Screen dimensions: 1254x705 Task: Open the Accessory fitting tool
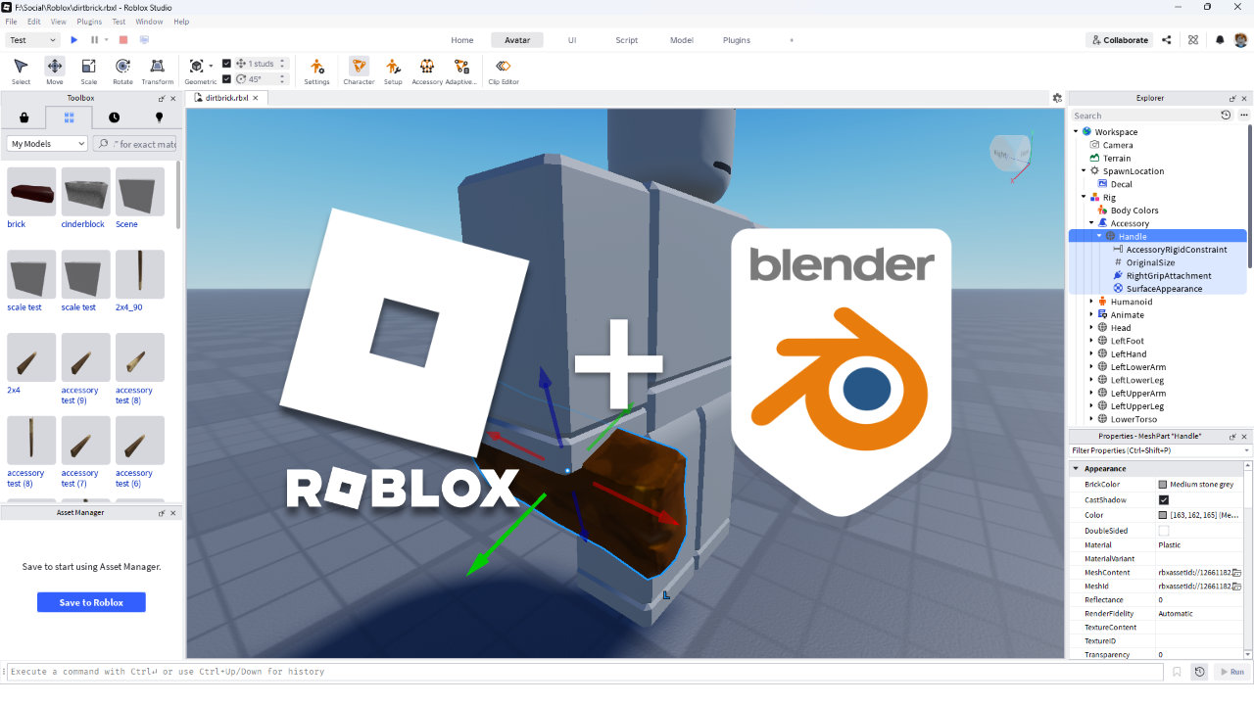pos(427,70)
